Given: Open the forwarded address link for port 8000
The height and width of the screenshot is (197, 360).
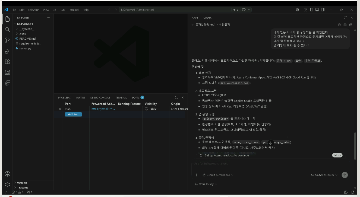Looking at the screenshot, I should coord(103,109).
